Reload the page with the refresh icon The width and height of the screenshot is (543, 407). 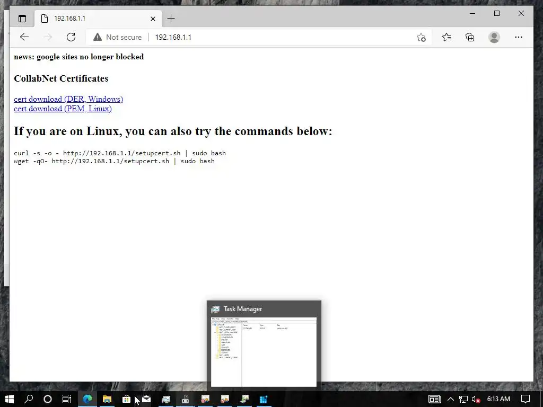[x=71, y=37]
